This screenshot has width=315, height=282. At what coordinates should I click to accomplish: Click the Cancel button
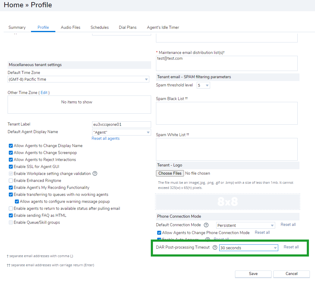[x=292, y=274]
